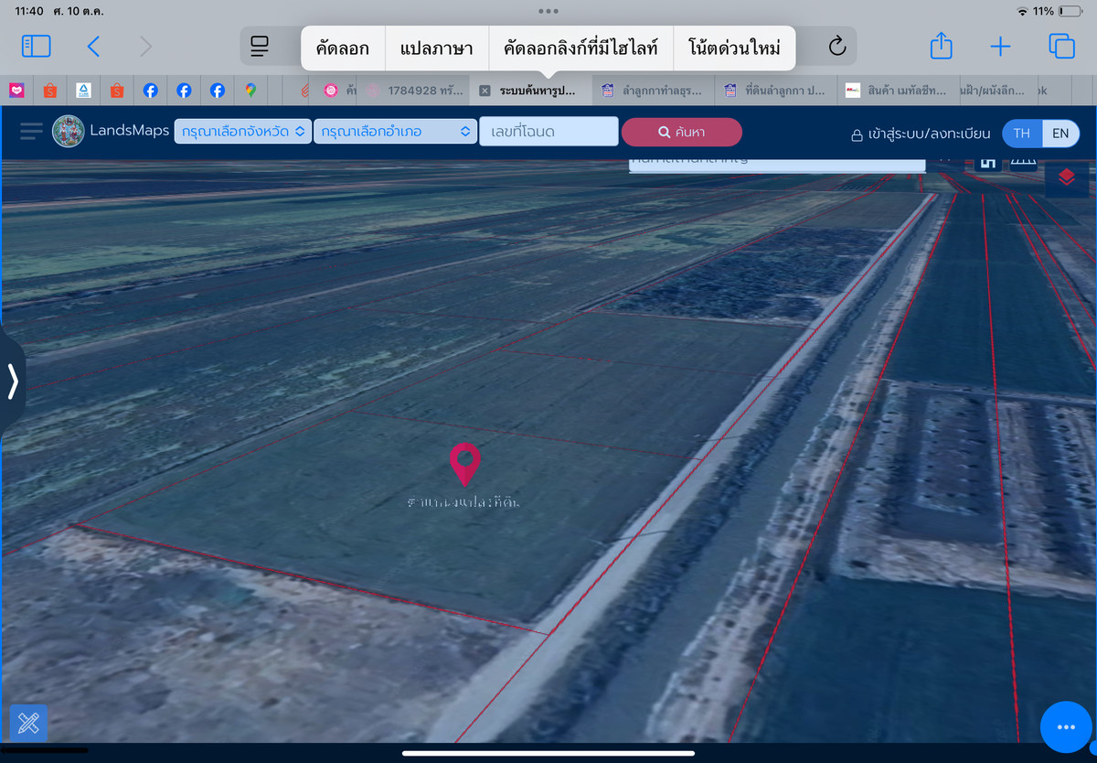Expand the left side panel arrow
Viewport: 1097px width, 763px height.
point(13,381)
